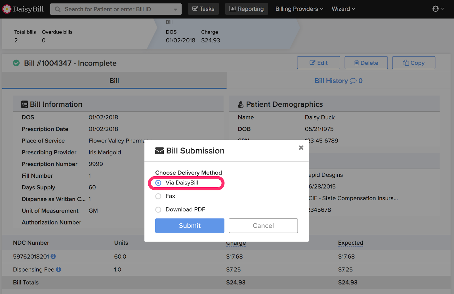Cancel the bill submission
Screen dimensions: 454x294
point(263,226)
